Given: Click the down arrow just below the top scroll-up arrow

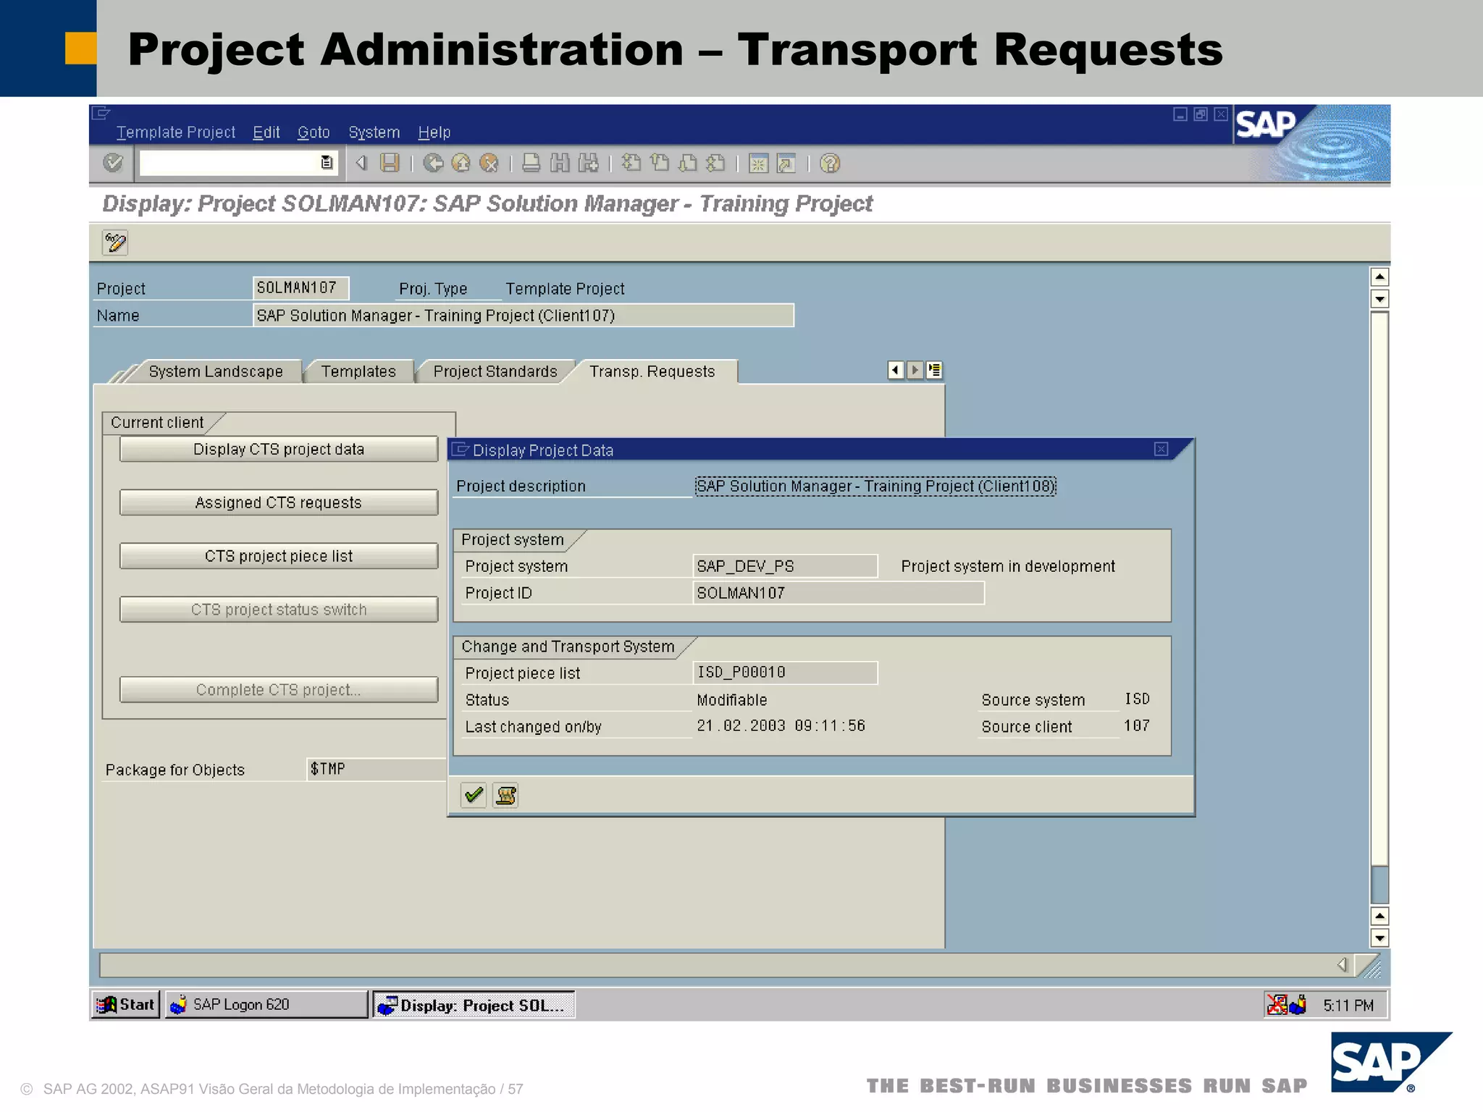Looking at the screenshot, I should point(1379,299).
